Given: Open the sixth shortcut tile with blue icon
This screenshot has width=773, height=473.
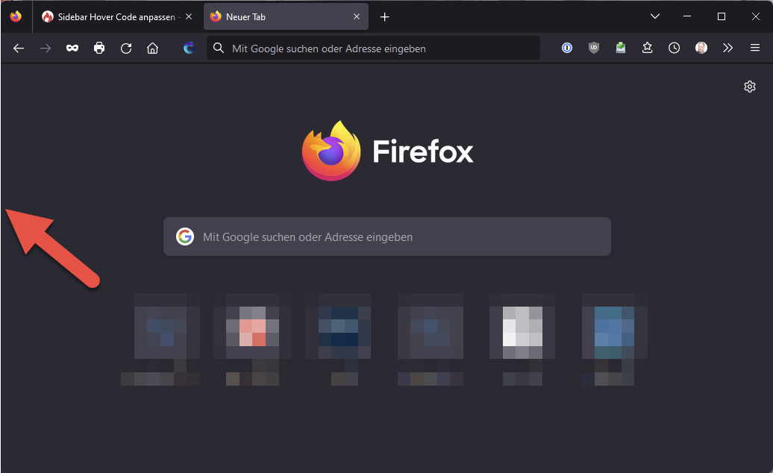Looking at the screenshot, I should [614, 339].
